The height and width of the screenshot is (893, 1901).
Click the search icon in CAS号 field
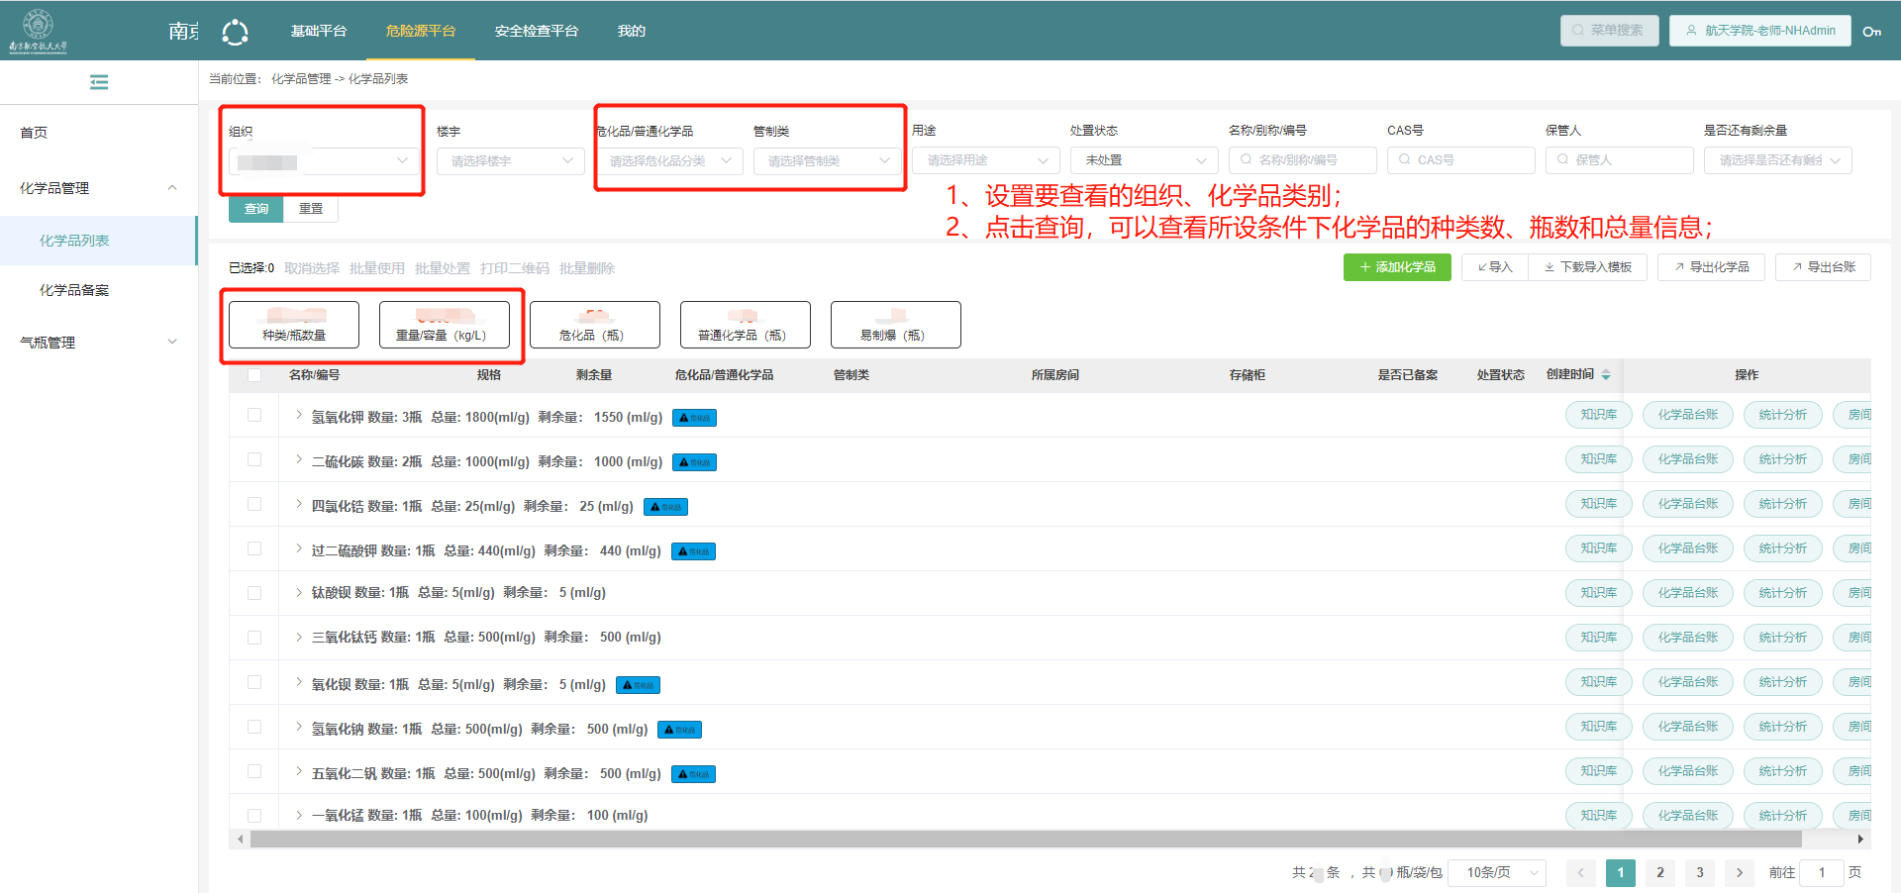[x=1404, y=159]
